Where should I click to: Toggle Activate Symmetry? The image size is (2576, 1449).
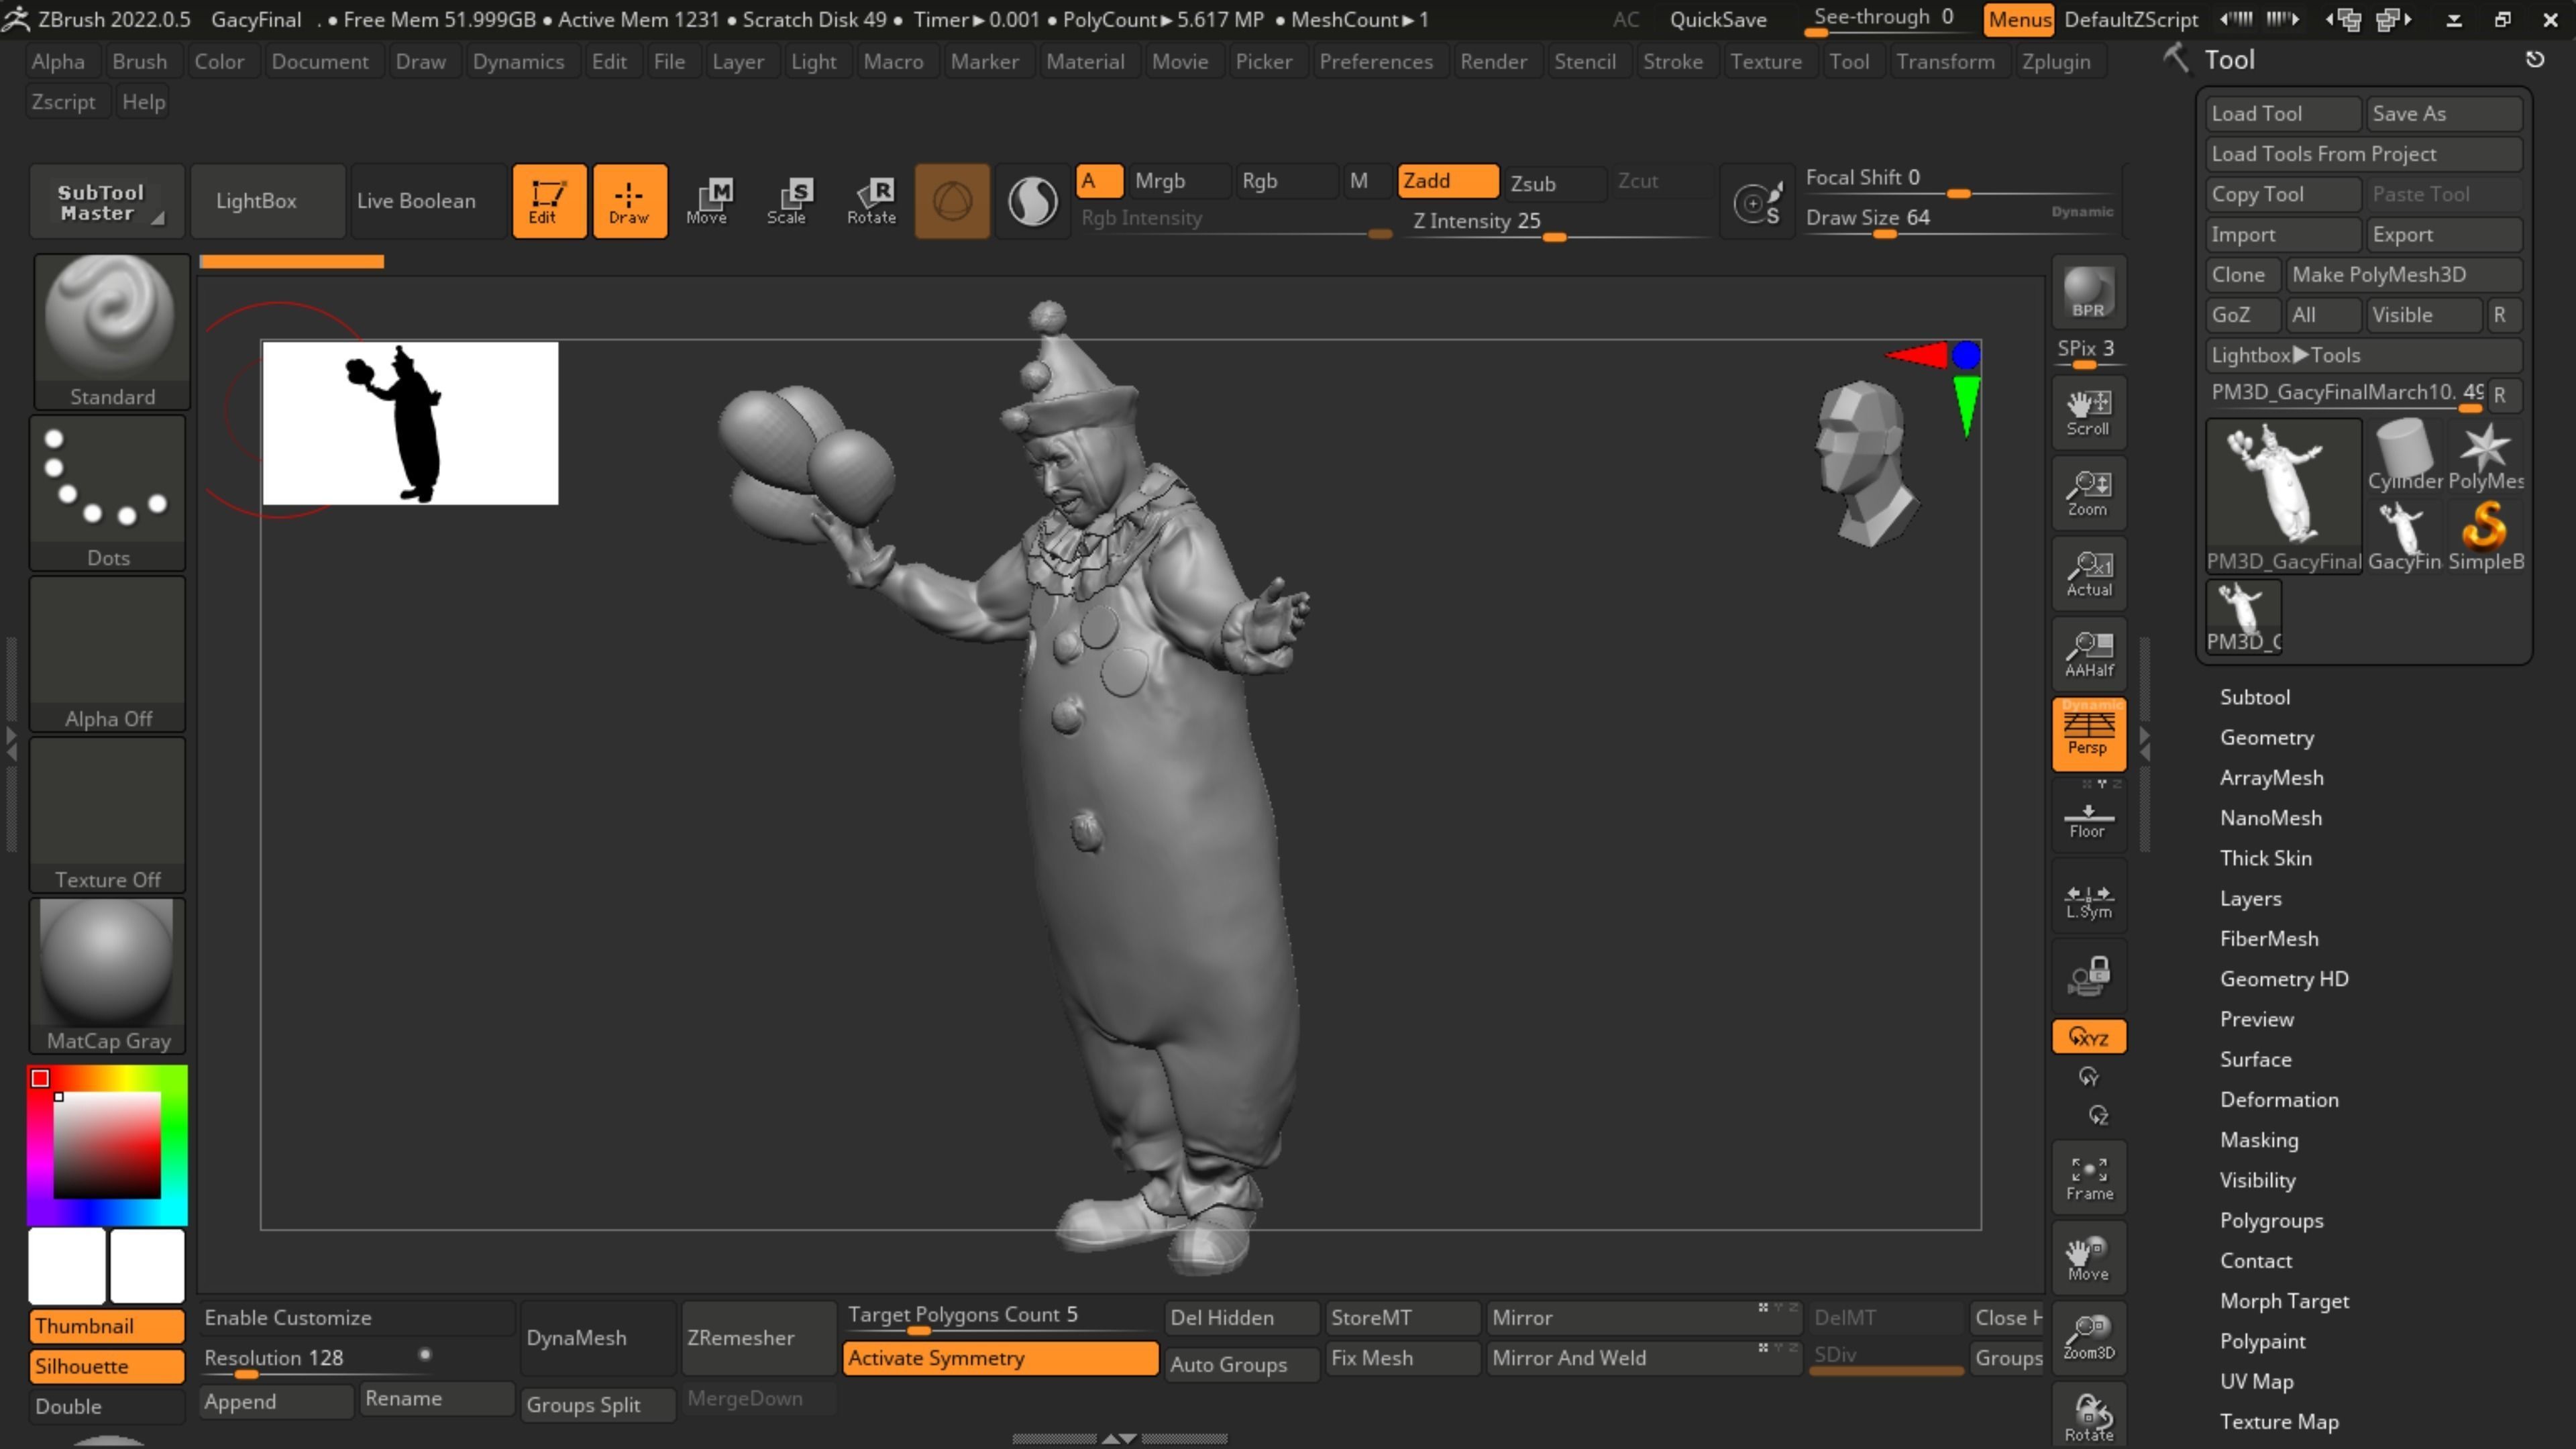tap(1000, 1358)
